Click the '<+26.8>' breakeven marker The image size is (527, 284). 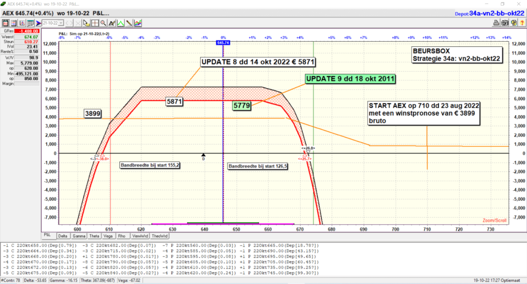click(x=308, y=148)
